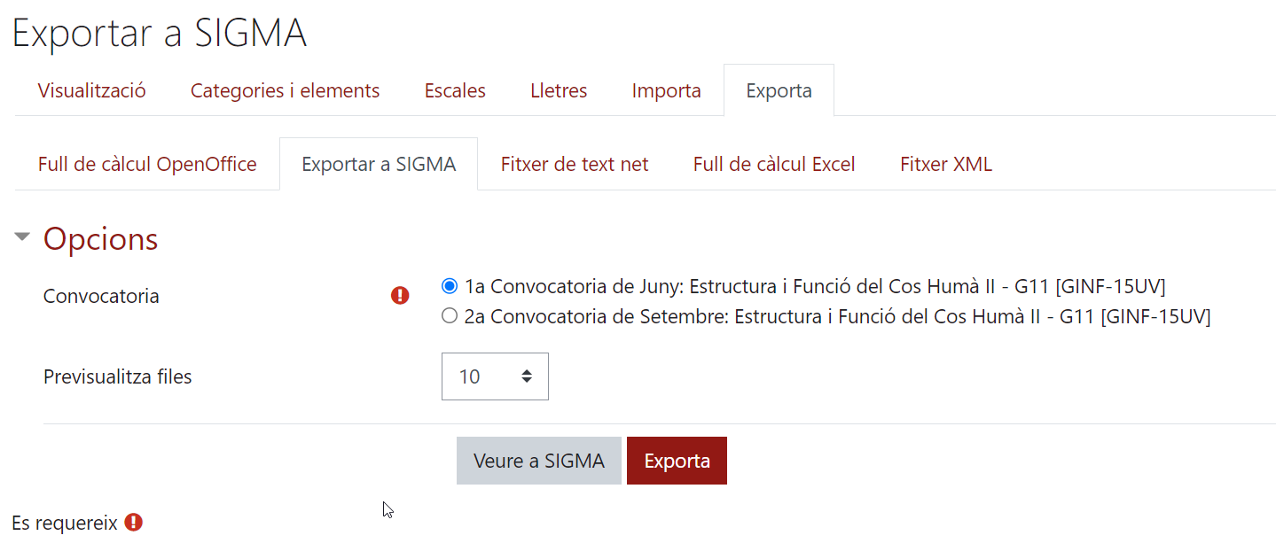
Task: Click the 2a Convocatoria de Setembre label text
Action: click(837, 316)
